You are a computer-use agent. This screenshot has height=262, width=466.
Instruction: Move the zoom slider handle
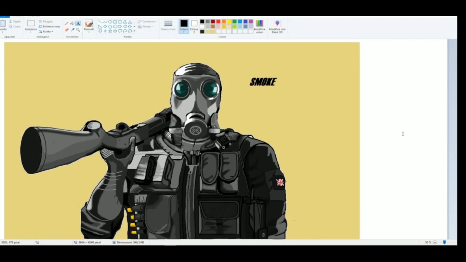point(444,242)
